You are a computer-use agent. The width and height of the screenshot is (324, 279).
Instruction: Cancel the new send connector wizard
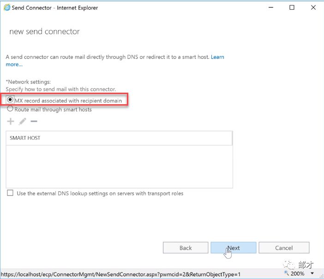tap(284, 248)
